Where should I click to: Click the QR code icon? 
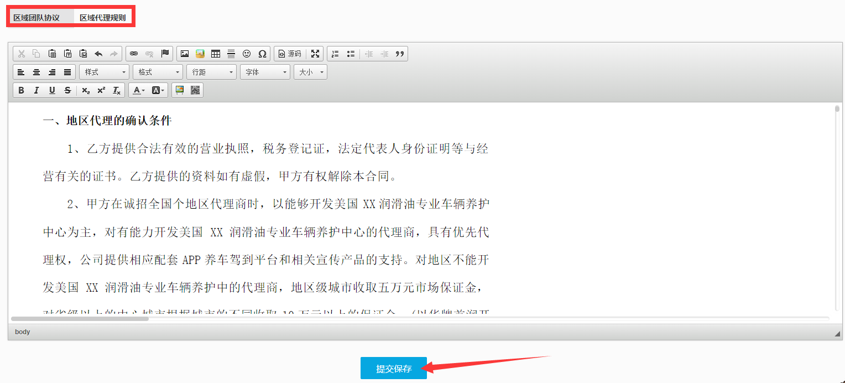(x=195, y=90)
